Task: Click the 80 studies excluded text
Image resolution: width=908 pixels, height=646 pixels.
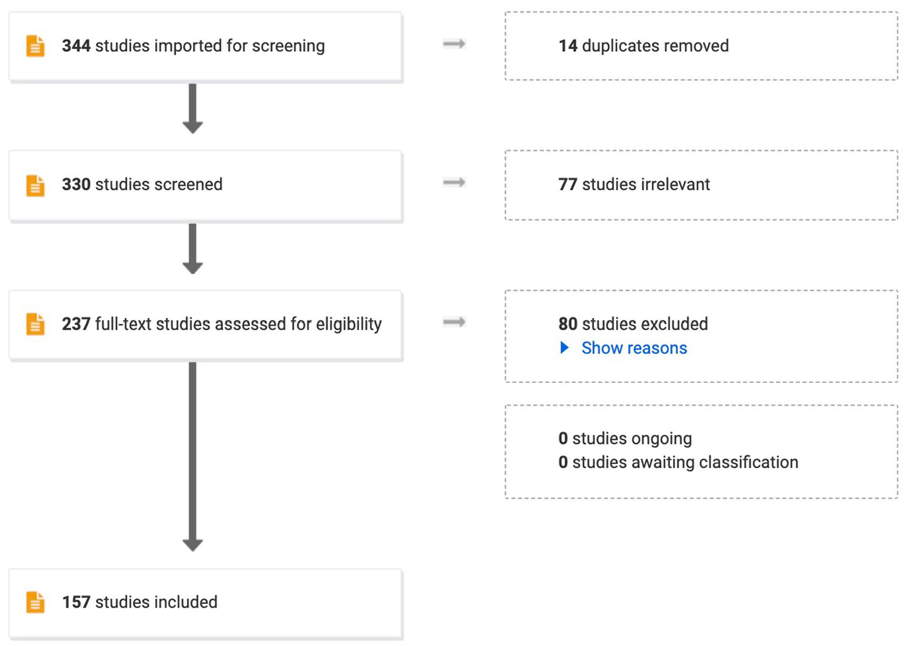Action: pos(633,324)
